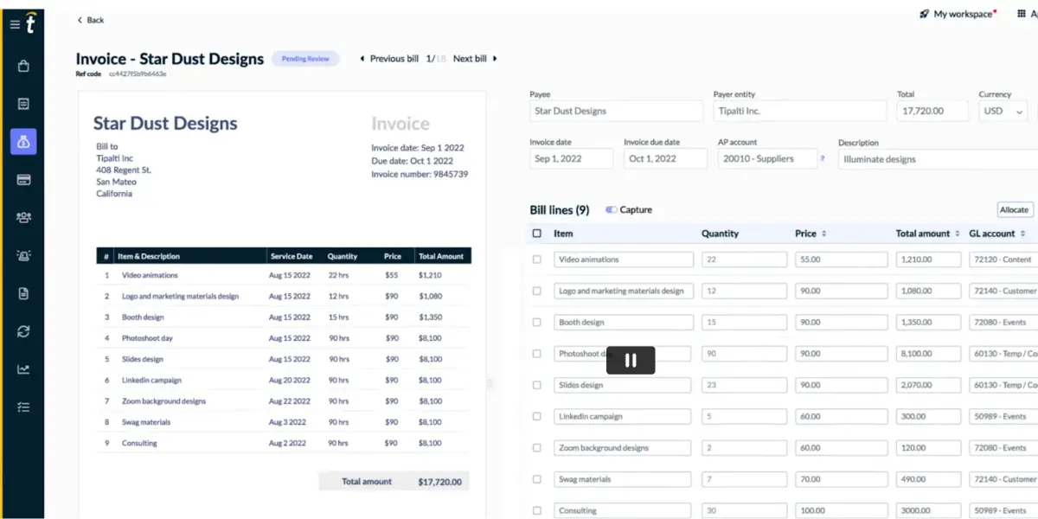This screenshot has width=1038, height=519.
Task: Open GL account dropdown for Consulting
Action: (x=1003, y=510)
